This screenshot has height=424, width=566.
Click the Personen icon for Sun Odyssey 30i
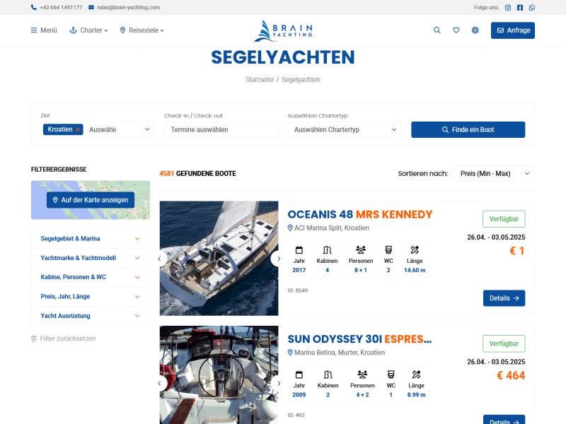pos(362,375)
